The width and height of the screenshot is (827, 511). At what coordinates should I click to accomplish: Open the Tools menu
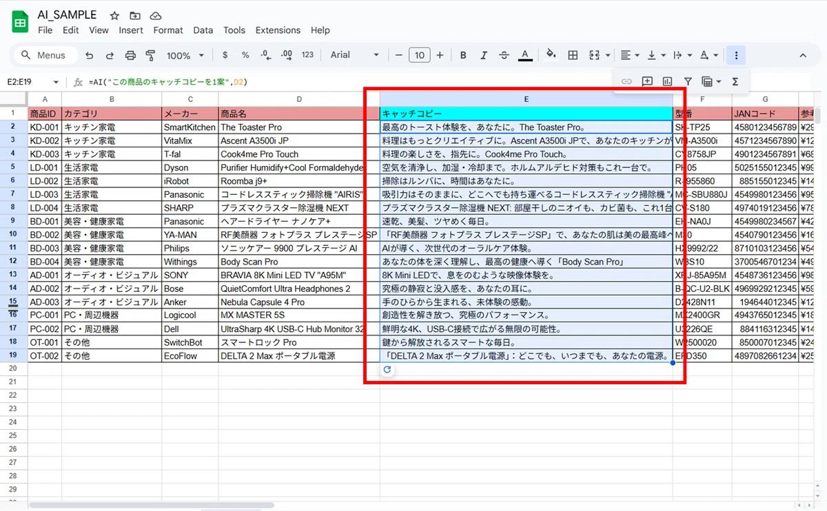(x=234, y=30)
